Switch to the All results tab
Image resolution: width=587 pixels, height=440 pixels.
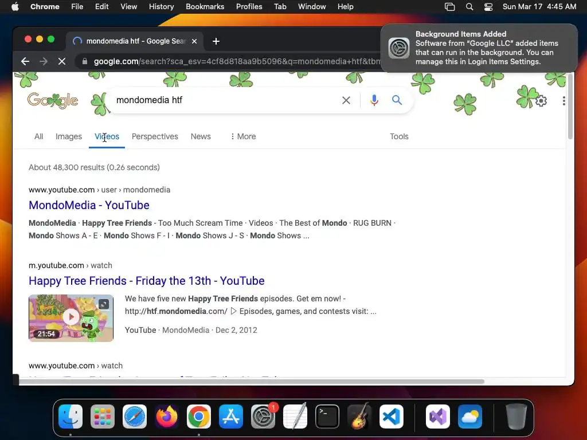pos(38,136)
